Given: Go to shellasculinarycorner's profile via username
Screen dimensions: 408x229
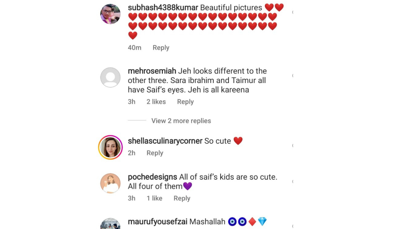Looking at the screenshot, I should pos(165,141).
